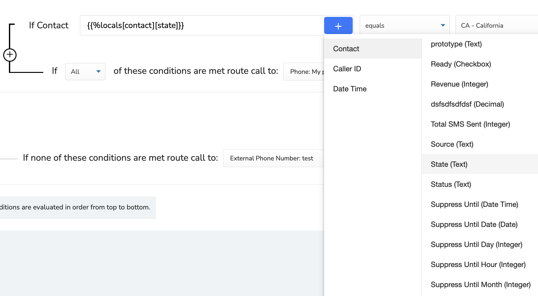538x296 pixels.
Task: Choose Total SMS Sent (Integer) option
Action: pyautogui.click(x=480, y=124)
